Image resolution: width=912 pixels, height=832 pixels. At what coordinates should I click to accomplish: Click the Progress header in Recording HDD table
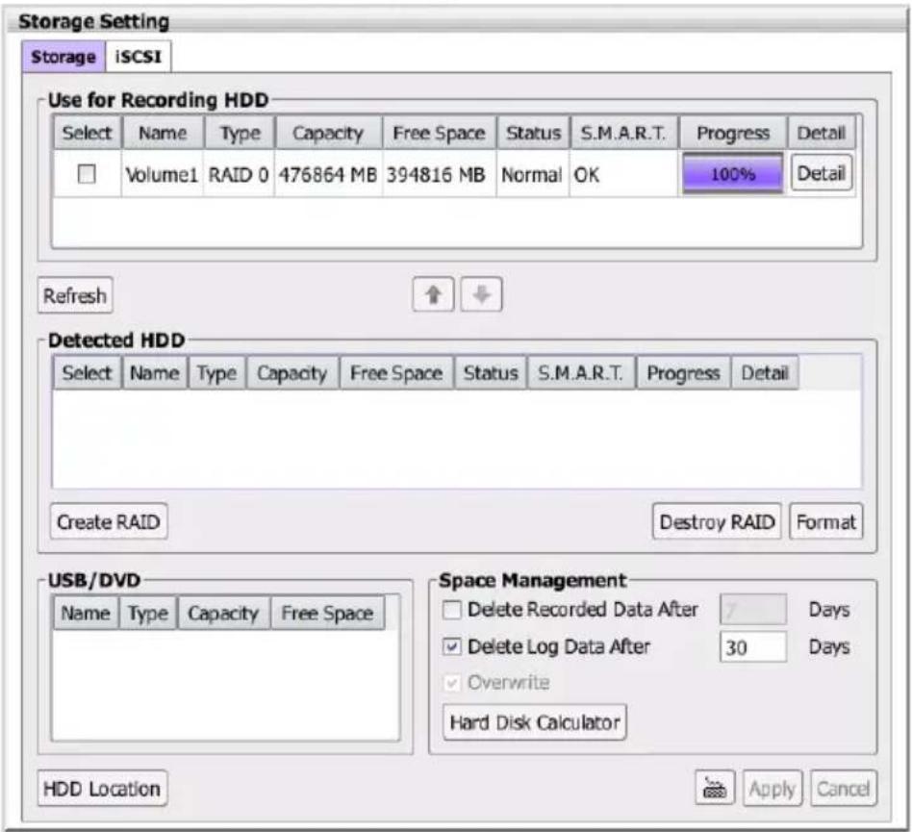tap(733, 133)
